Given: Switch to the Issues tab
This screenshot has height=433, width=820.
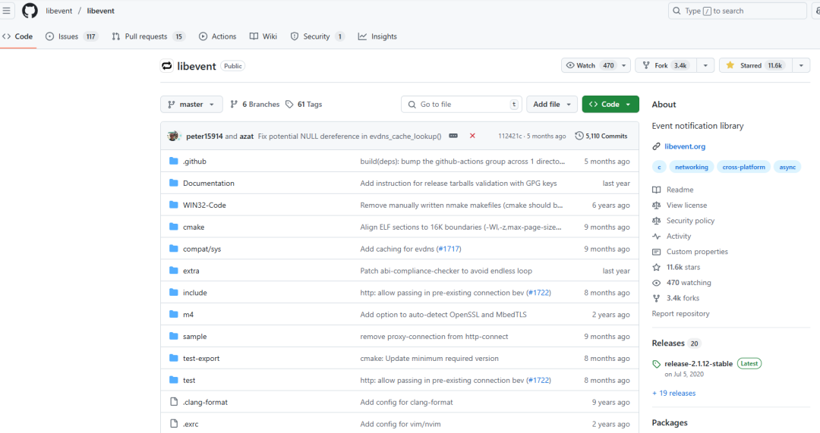Looking at the screenshot, I should pyautogui.click(x=71, y=36).
